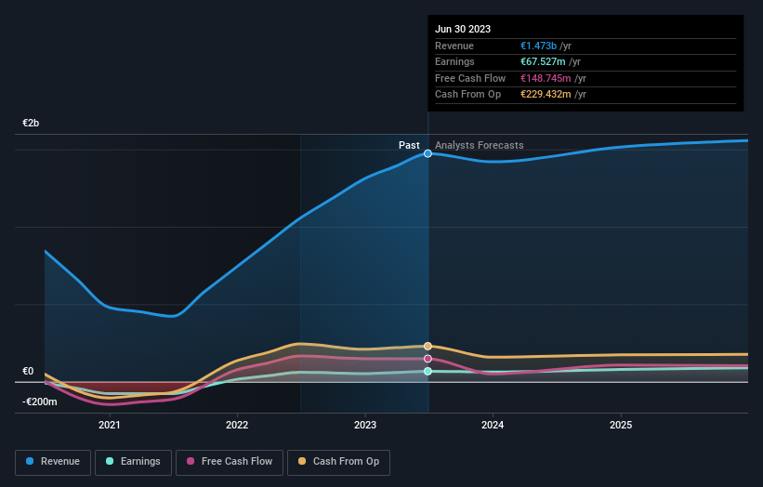Click the €0 y-axis label
763x487 pixels.
(x=28, y=371)
